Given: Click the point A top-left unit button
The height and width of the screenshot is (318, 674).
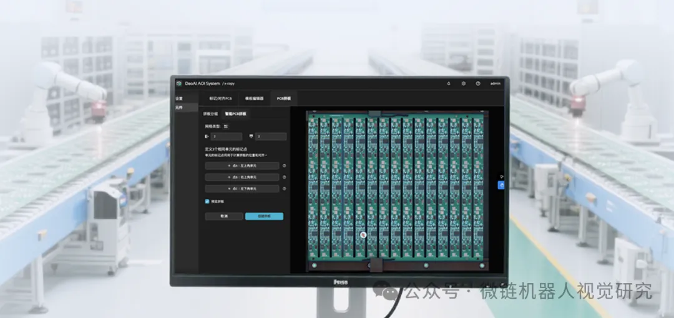Looking at the screenshot, I should tap(242, 166).
